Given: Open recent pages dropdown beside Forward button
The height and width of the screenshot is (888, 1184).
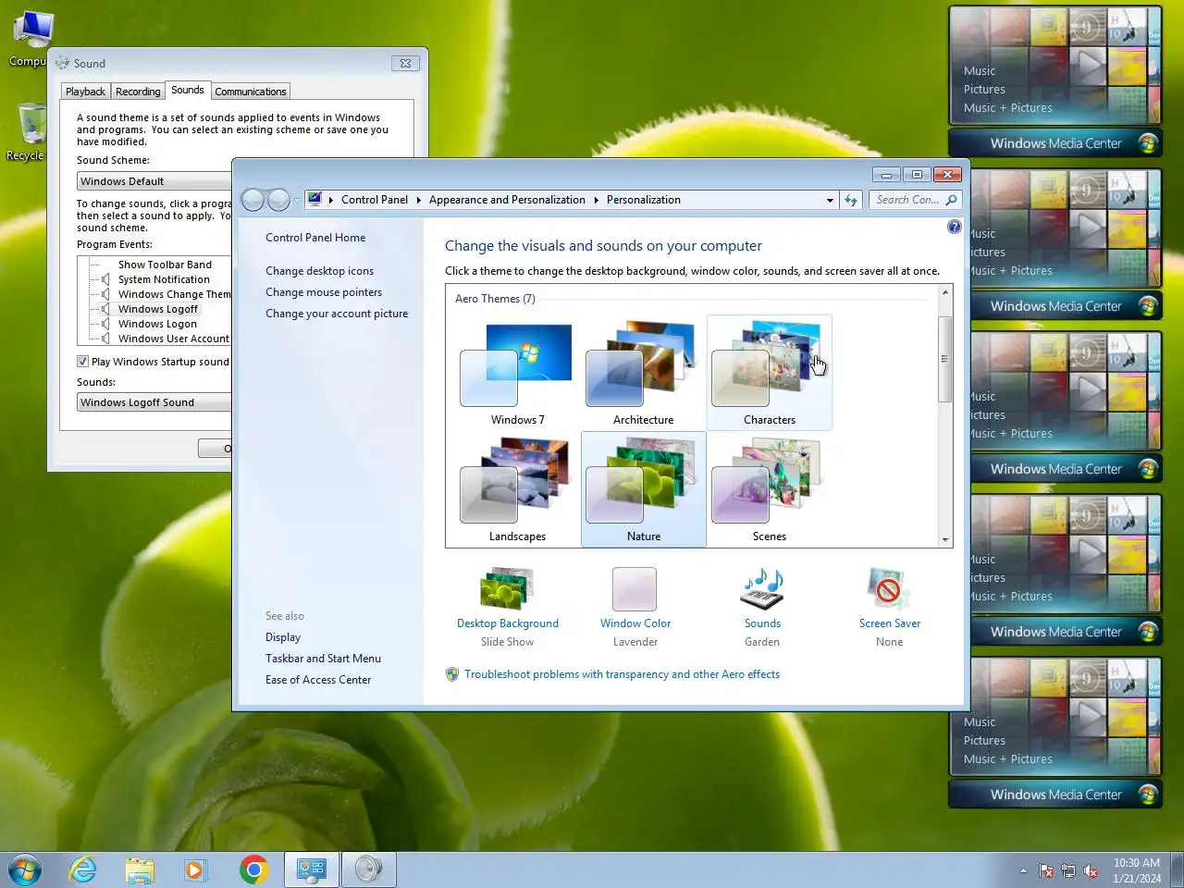Looking at the screenshot, I should 297,200.
